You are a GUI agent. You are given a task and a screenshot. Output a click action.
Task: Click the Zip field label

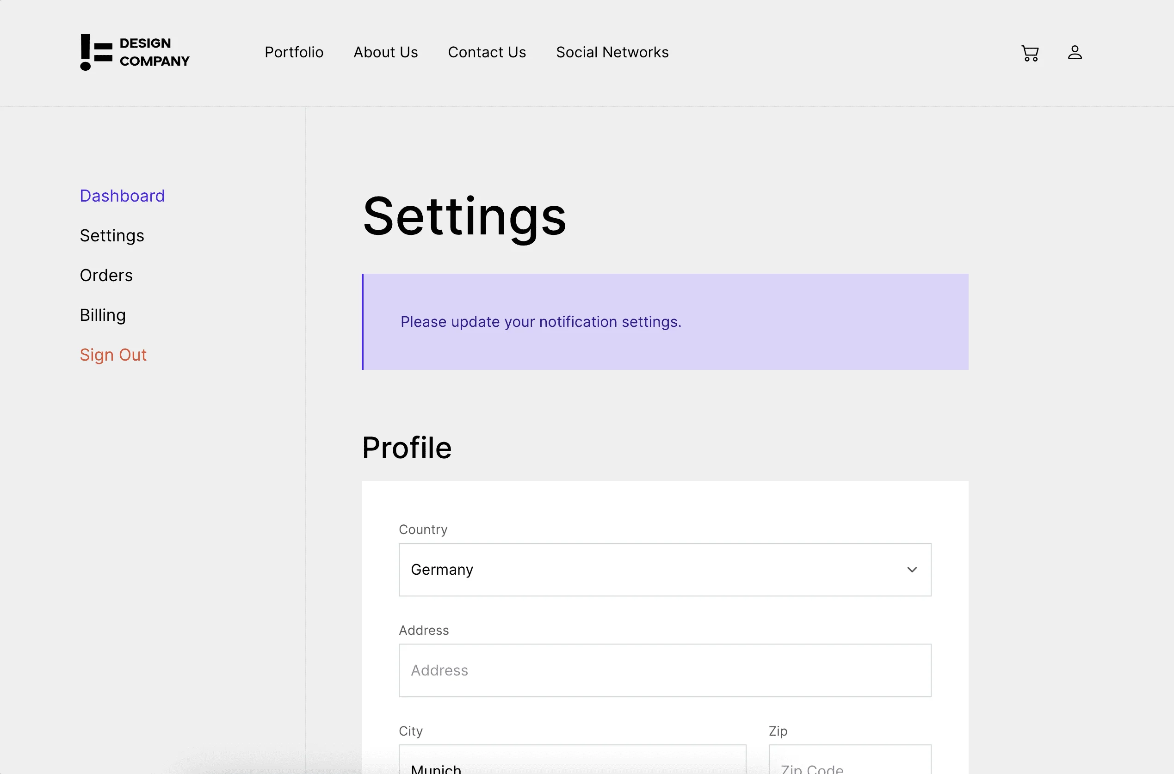(x=778, y=731)
